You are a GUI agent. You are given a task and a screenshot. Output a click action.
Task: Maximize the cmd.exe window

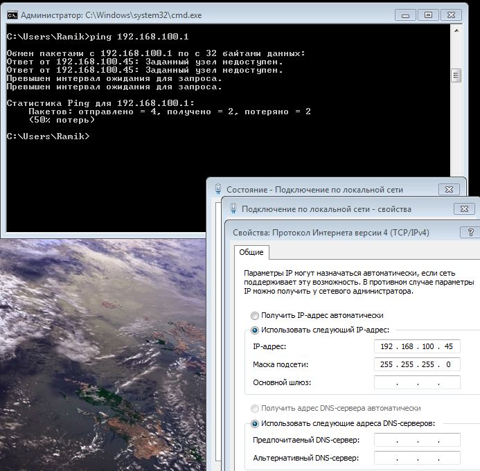[428, 15]
